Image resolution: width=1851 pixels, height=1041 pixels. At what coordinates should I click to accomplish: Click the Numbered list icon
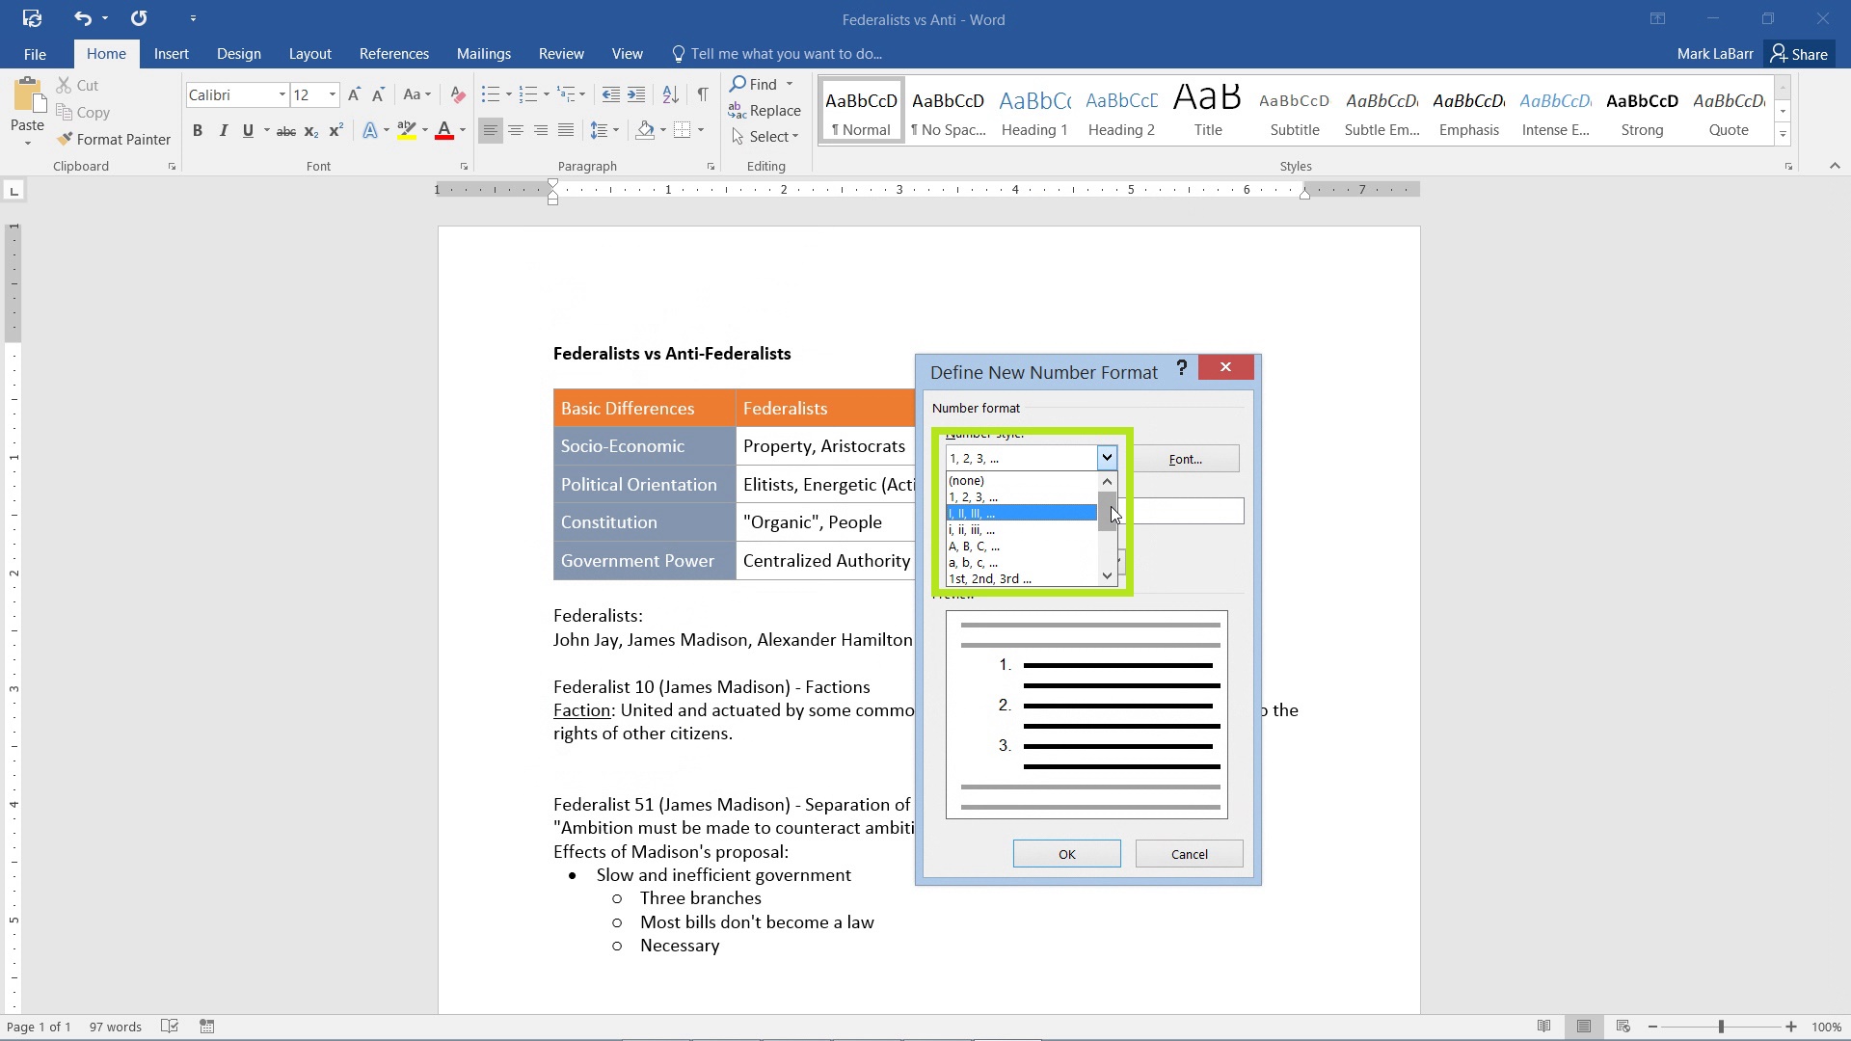click(529, 94)
